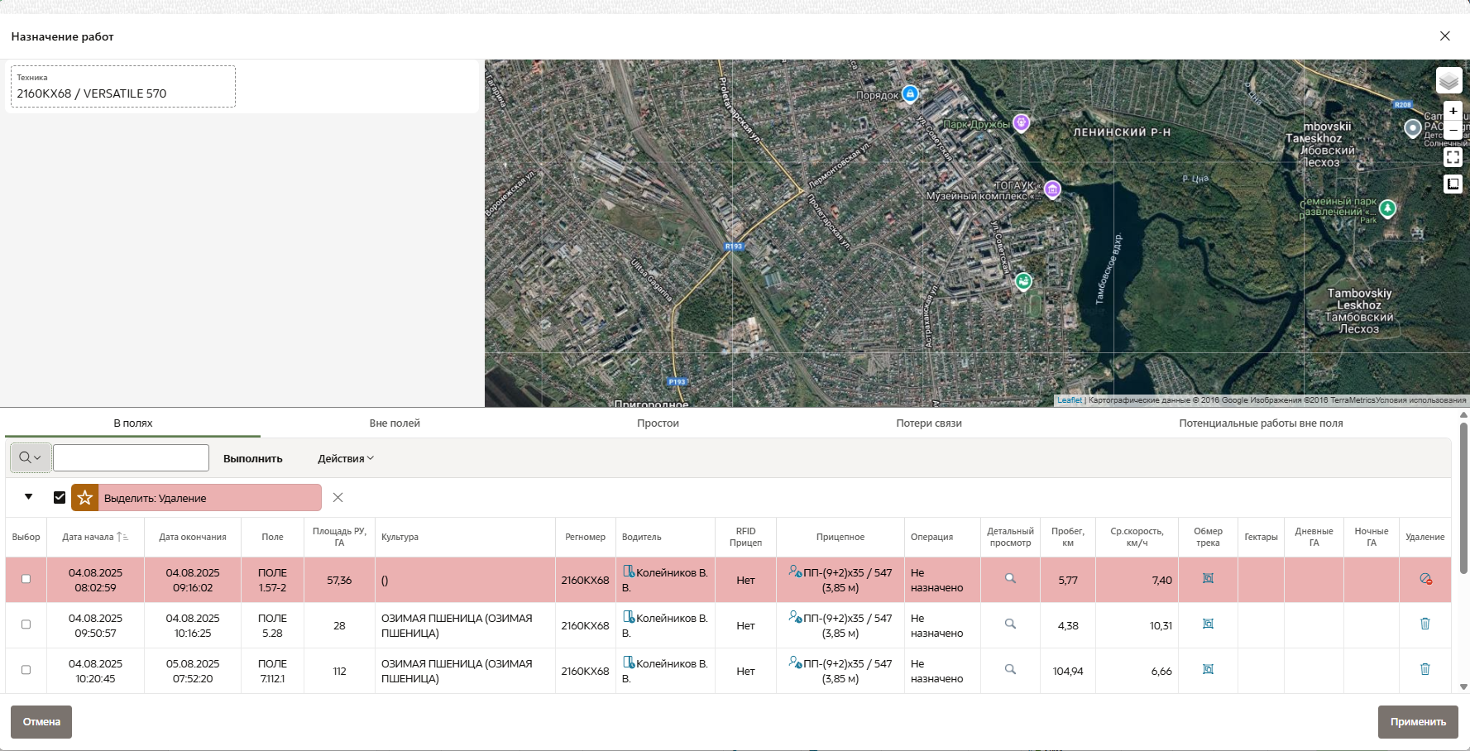Expand search column selector dropdown
The height and width of the screenshot is (751, 1470).
pyautogui.click(x=31, y=458)
